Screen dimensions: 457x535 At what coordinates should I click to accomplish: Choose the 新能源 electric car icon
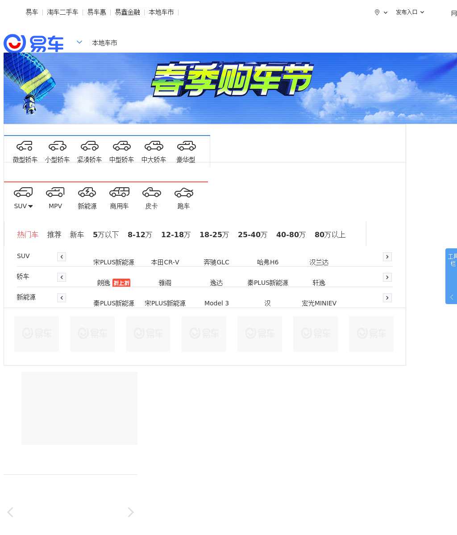(87, 193)
